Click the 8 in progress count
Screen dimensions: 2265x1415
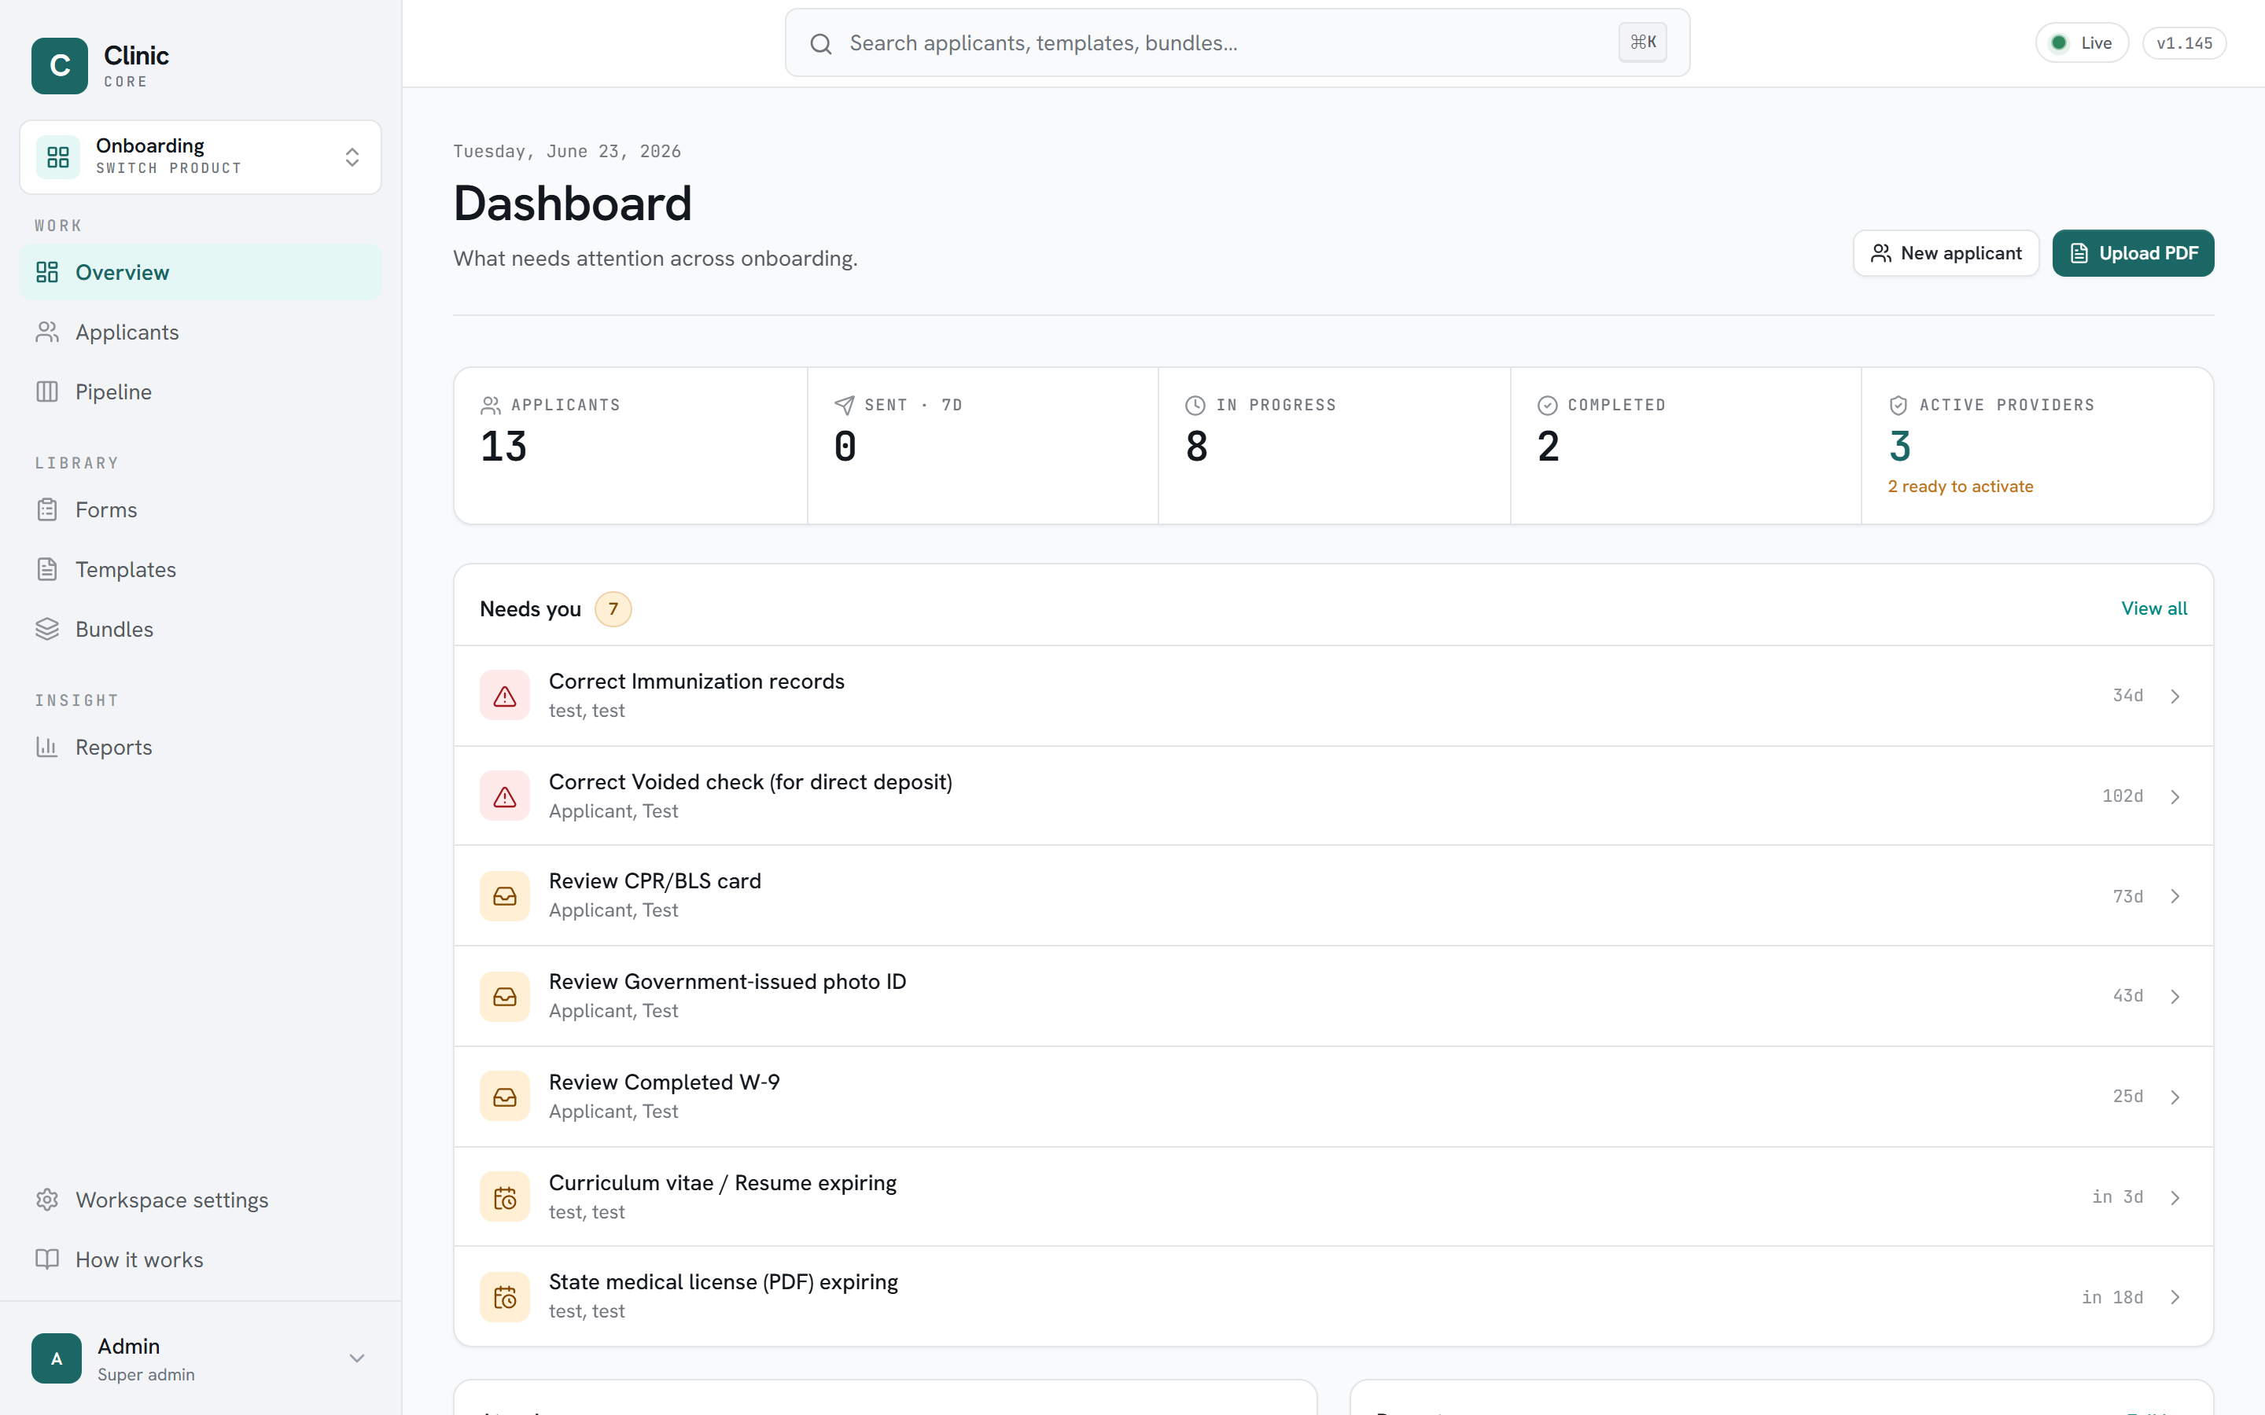tap(1196, 447)
